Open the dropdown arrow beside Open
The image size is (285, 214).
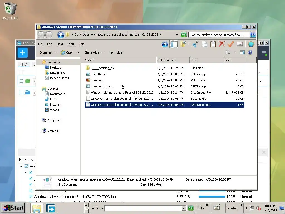[x=78, y=52]
